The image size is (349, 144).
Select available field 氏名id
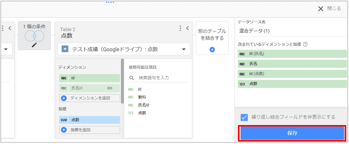click(x=143, y=105)
